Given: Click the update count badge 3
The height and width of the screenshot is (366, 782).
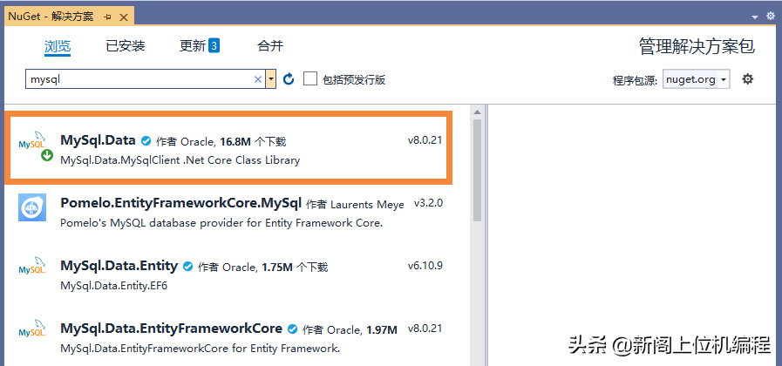Looking at the screenshot, I should (214, 45).
